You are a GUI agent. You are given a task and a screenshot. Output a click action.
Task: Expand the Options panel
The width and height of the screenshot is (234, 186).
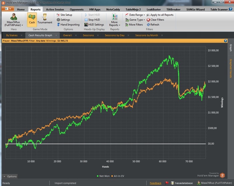tap(10, 176)
